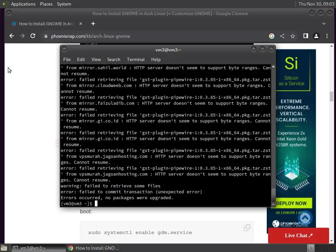Expand Chrome tab search chevron
Viewport: 336px width, 252px height.
point(324,24)
